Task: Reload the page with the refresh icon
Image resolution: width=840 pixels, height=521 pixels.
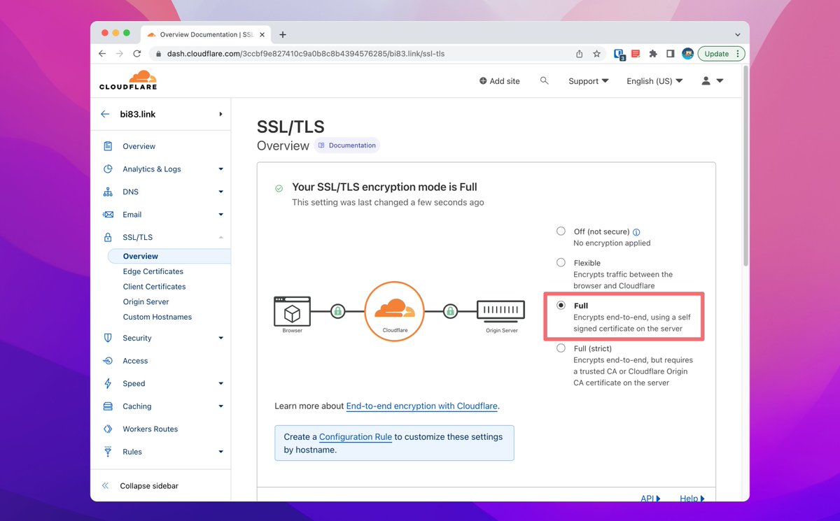Action: click(137, 54)
